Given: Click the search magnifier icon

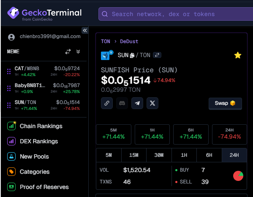Looking at the screenshot, I should 105,14.
